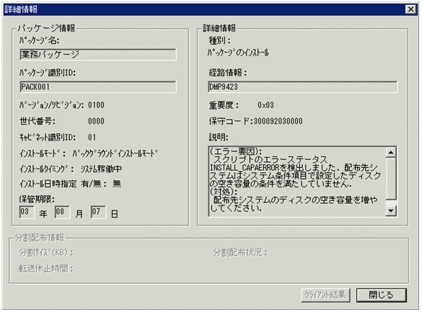Click the 説明 scroll up arrow
The width and height of the screenshot is (422, 312).
tap(391, 152)
